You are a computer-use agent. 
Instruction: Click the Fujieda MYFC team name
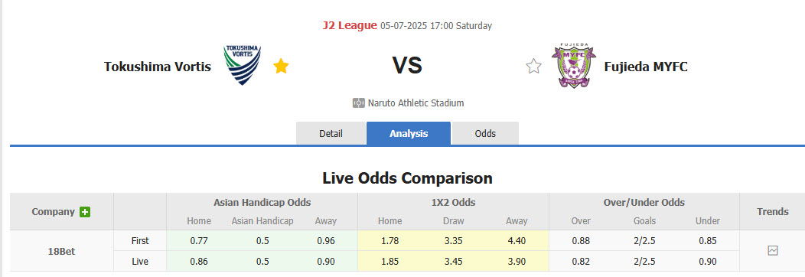click(646, 66)
